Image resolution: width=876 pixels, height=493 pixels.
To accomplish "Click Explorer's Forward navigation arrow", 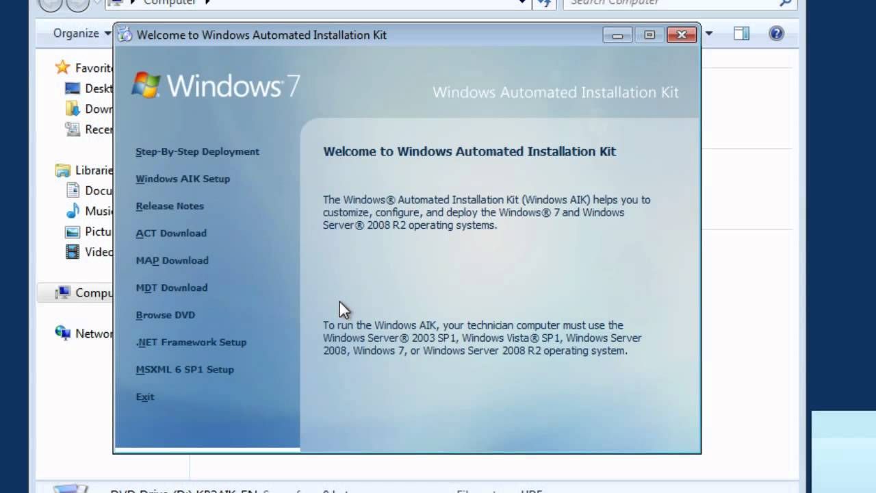I will click(77, 4).
